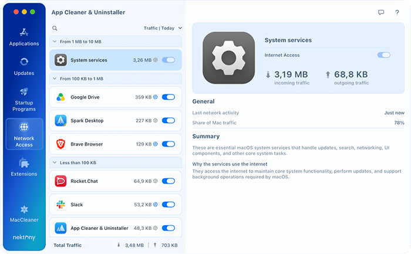
Task: Open the feedback chat bubble icon
Action: (x=381, y=12)
